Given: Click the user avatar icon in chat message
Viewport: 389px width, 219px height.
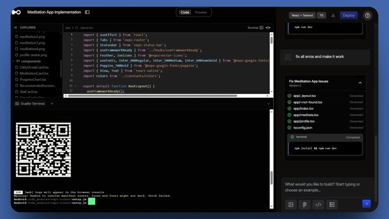Looking at the screenshot, I should 288,57.
